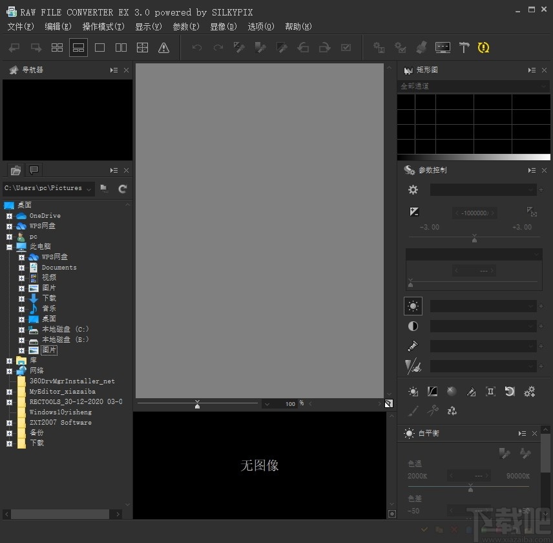Switch to thumbnail grid view mode
The width and height of the screenshot is (553, 543).
(x=57, y=48)
